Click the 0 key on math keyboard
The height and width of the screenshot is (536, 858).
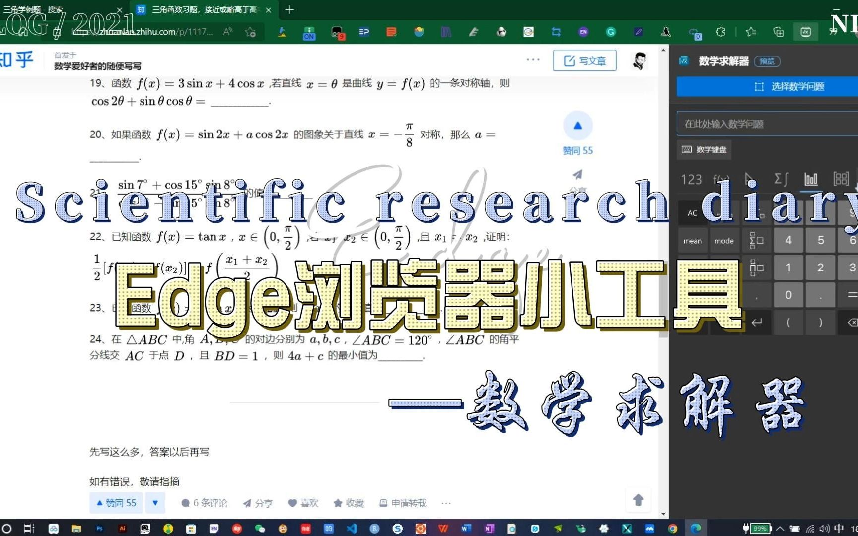click(x=788, y=295)
